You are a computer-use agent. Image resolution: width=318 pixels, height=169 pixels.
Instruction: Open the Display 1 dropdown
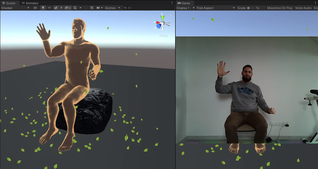(186, 8)
